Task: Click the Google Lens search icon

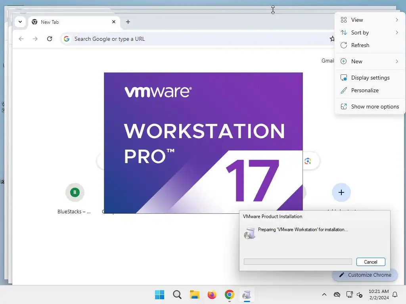Action: pyautogui.click(x=308, y=161)
